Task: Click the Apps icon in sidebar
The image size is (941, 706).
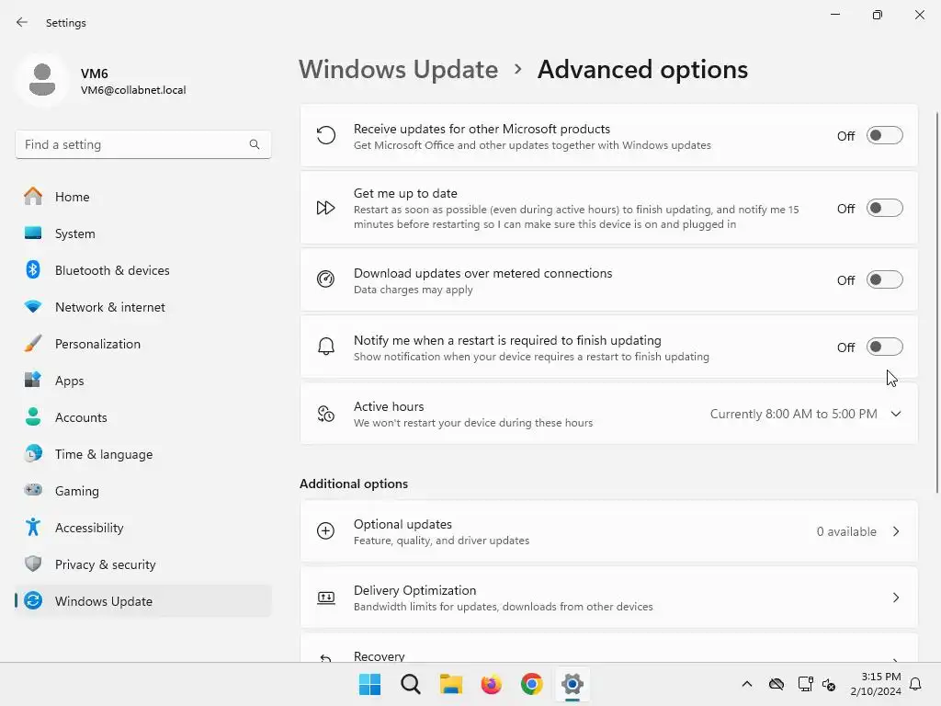Action: 33,380
